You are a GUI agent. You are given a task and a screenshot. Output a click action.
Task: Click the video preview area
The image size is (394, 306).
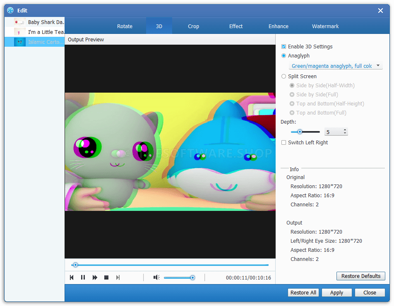(x=170, y=152)
